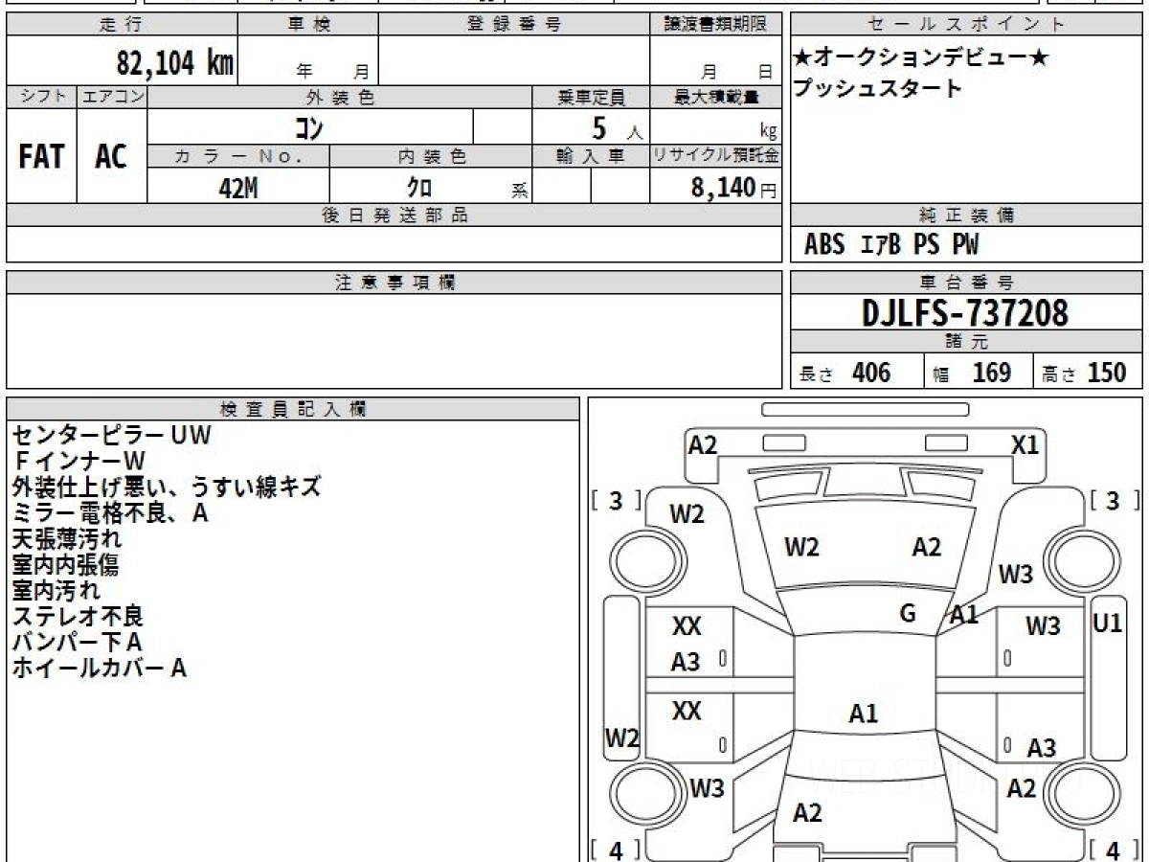Select chassis number DJLFS-737208
Viewport: 1149px width, 862px height.
[966, 312]
